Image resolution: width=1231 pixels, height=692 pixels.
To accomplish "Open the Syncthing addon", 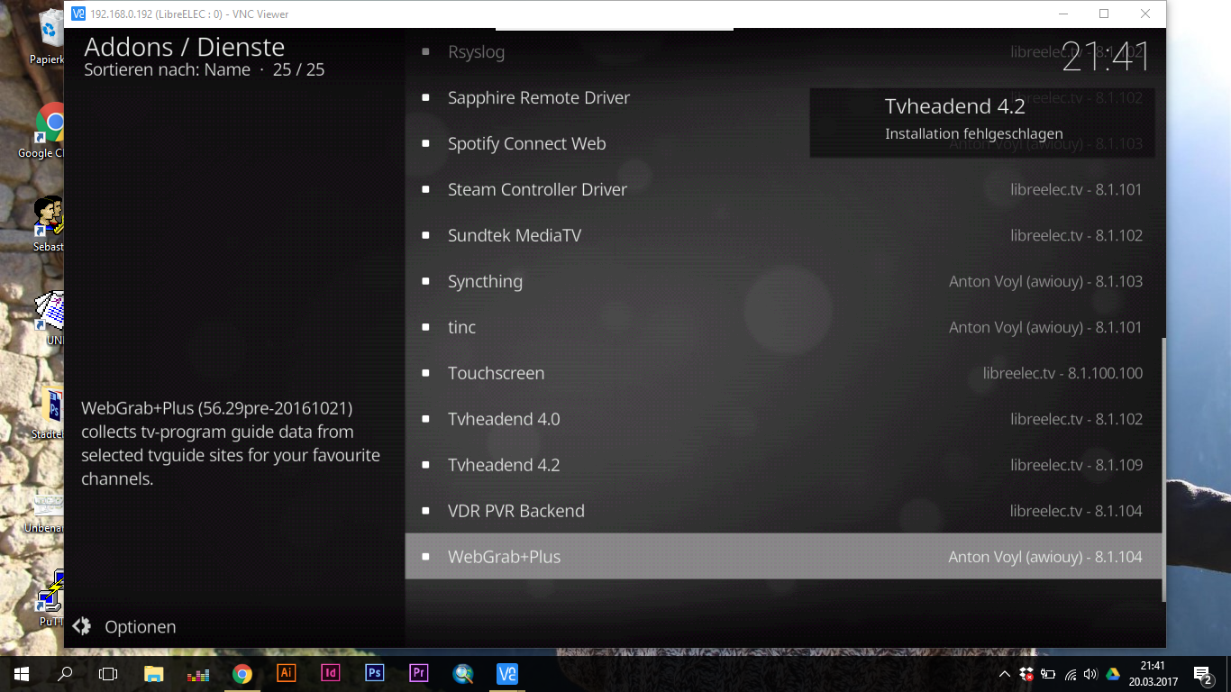I will coord(783,281).
